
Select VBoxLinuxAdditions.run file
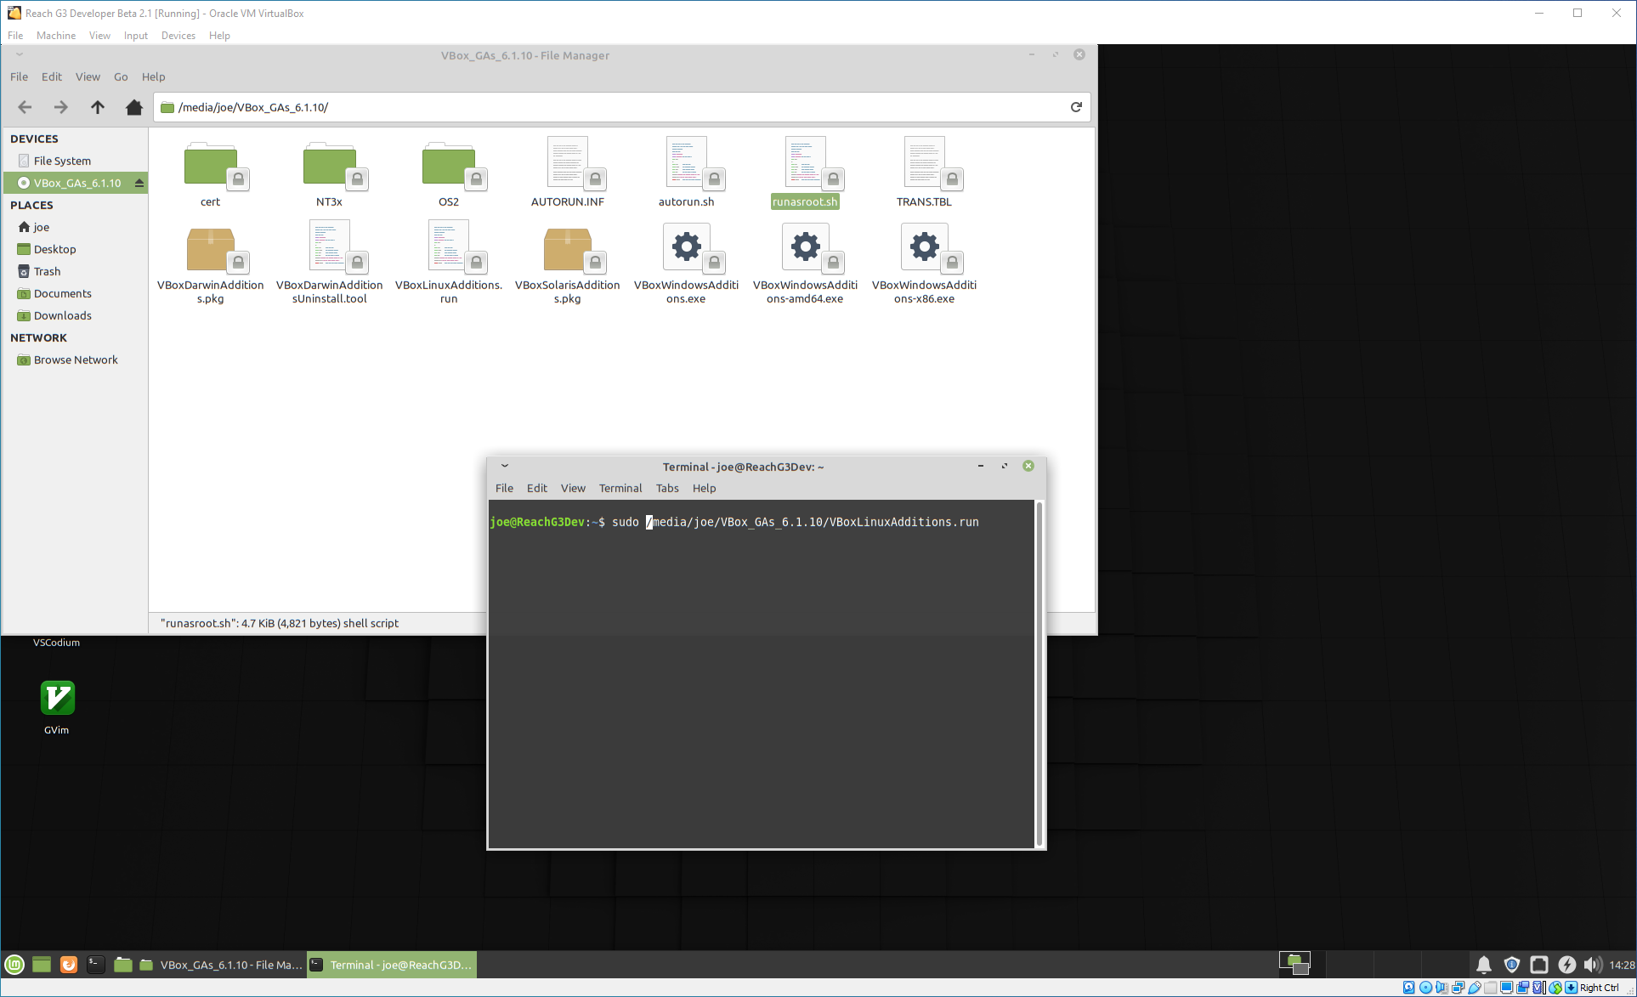pos(449,263)
